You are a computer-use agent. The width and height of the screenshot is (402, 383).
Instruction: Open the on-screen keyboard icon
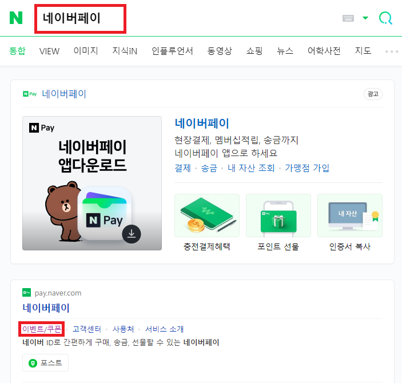click(348, 18)
